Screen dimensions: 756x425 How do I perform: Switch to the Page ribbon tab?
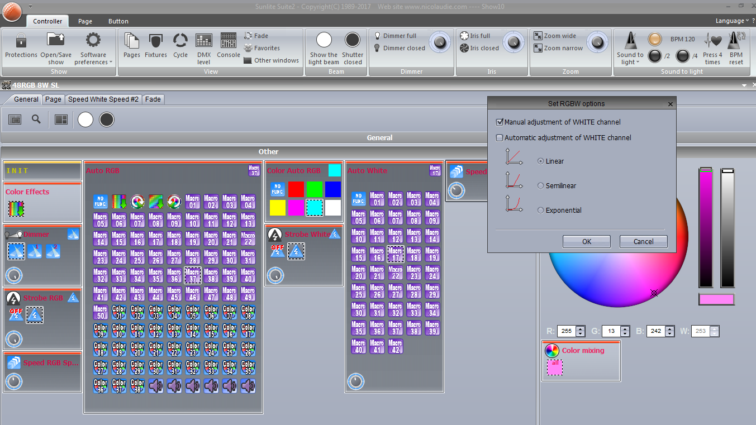coord(85,21)
